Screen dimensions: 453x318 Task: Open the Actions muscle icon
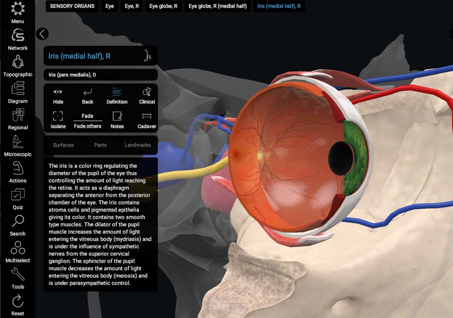pyautogui.click(x=18, y=169)
